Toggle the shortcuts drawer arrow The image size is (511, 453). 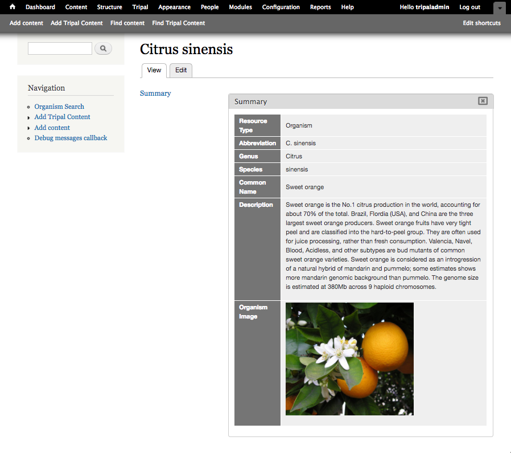(499, 8)
